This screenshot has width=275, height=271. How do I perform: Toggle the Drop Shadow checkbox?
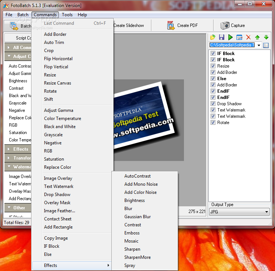pos(213,104)
